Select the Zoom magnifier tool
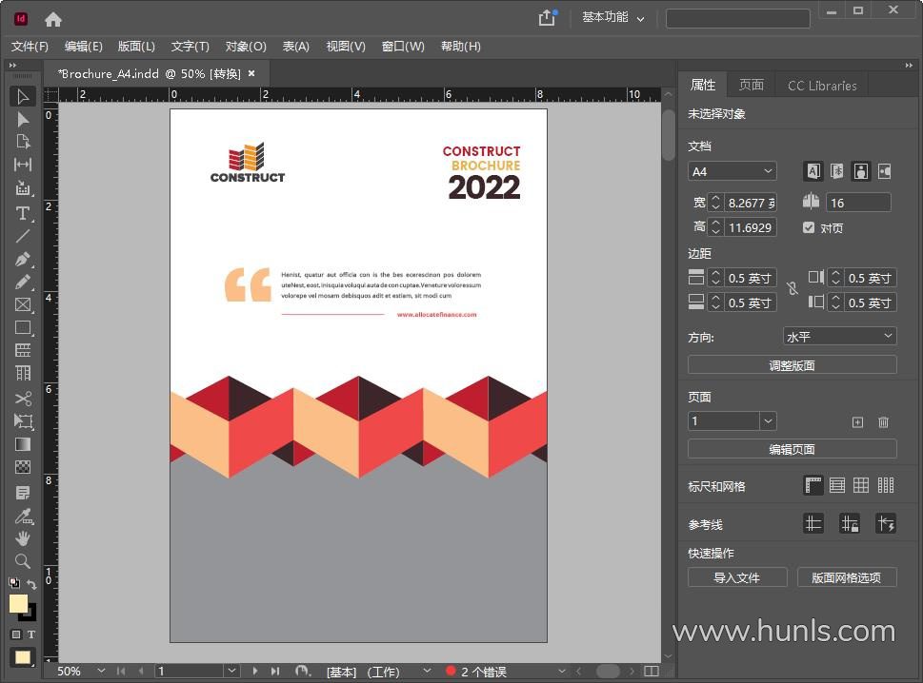The image size is (923, 683). point(23,561)
